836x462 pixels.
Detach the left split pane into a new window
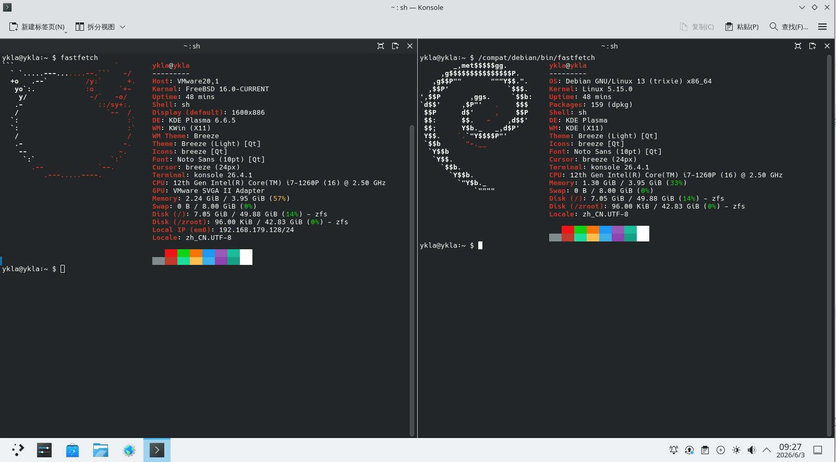[x=395, y=46]
